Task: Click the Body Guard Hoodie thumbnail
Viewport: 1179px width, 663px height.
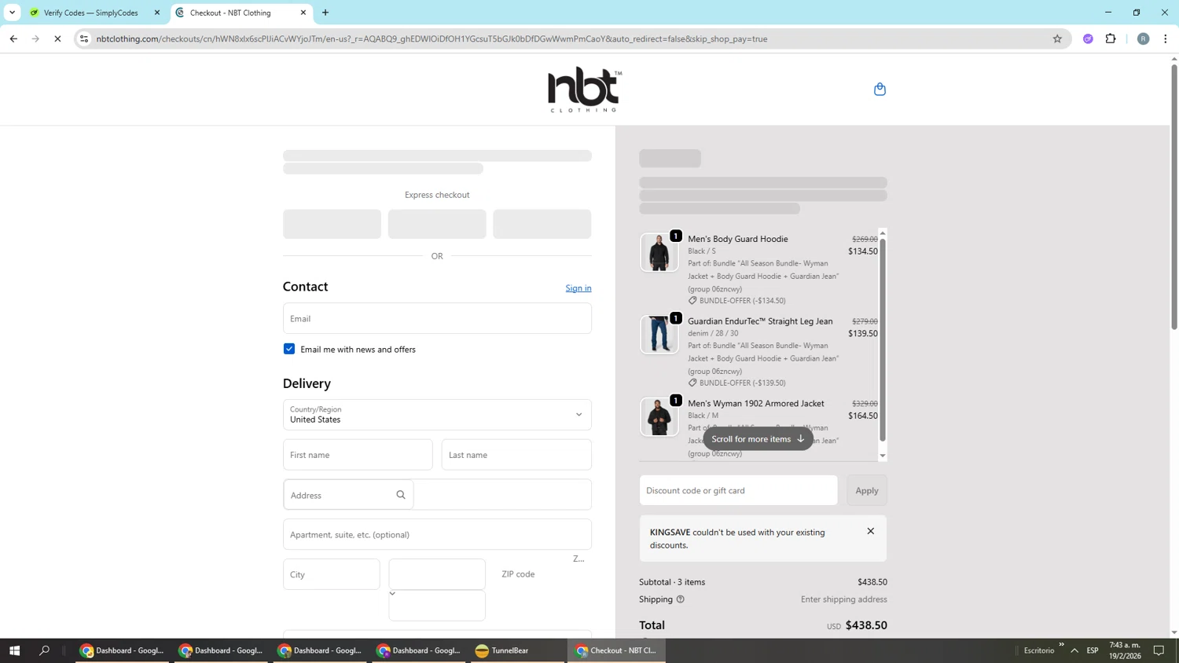Action: (x=659, y=252)
